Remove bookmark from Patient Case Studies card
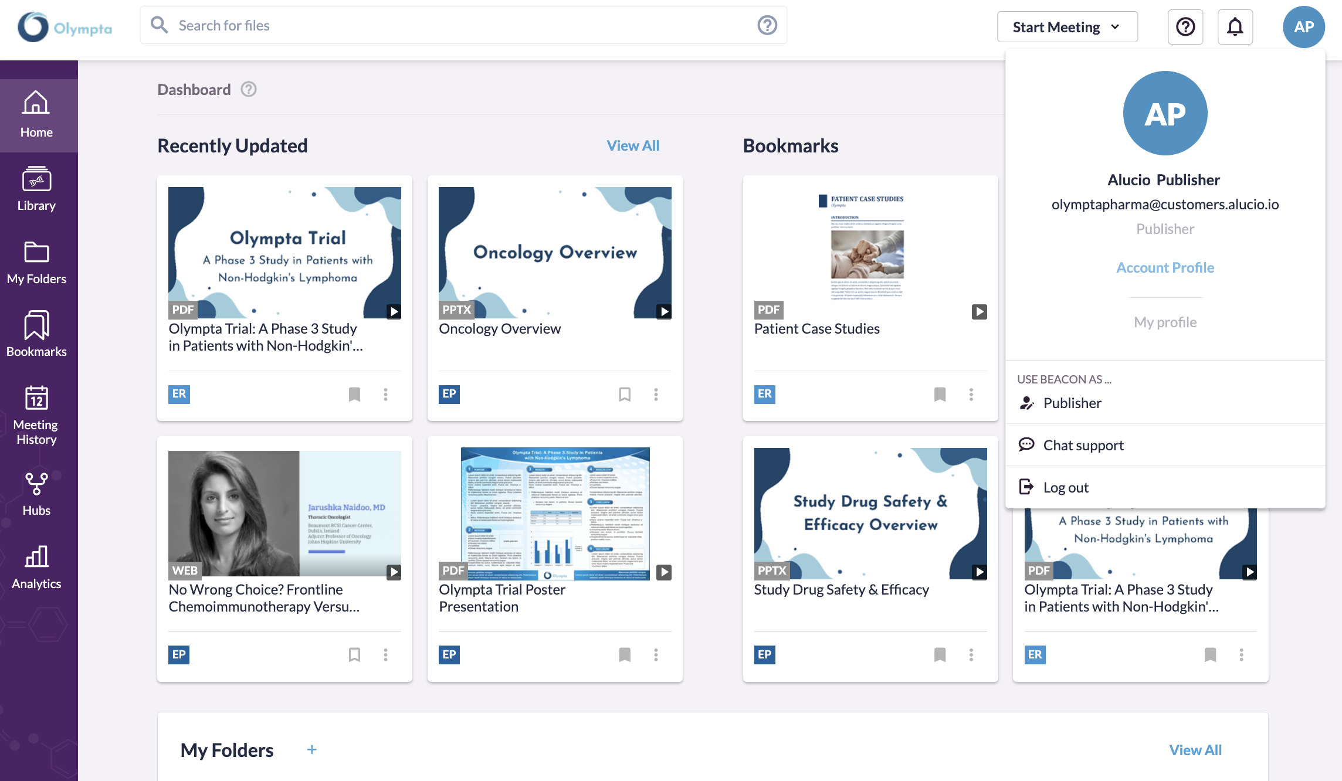The width and height of the screenshot is (1342, 781). coord(940,394)
